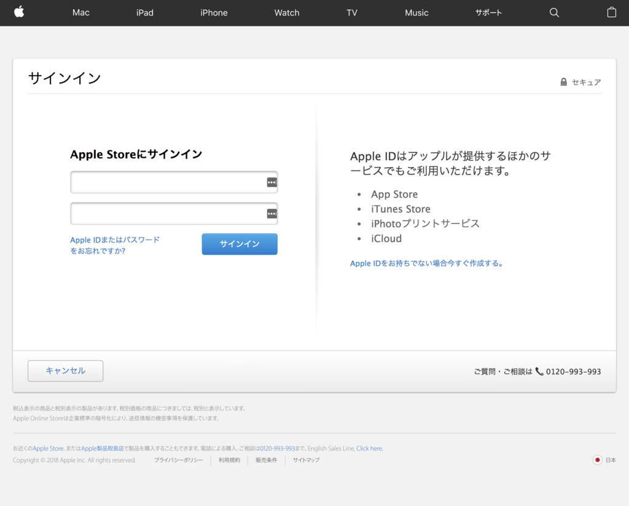Focus the password input field

tap(174, 214)
